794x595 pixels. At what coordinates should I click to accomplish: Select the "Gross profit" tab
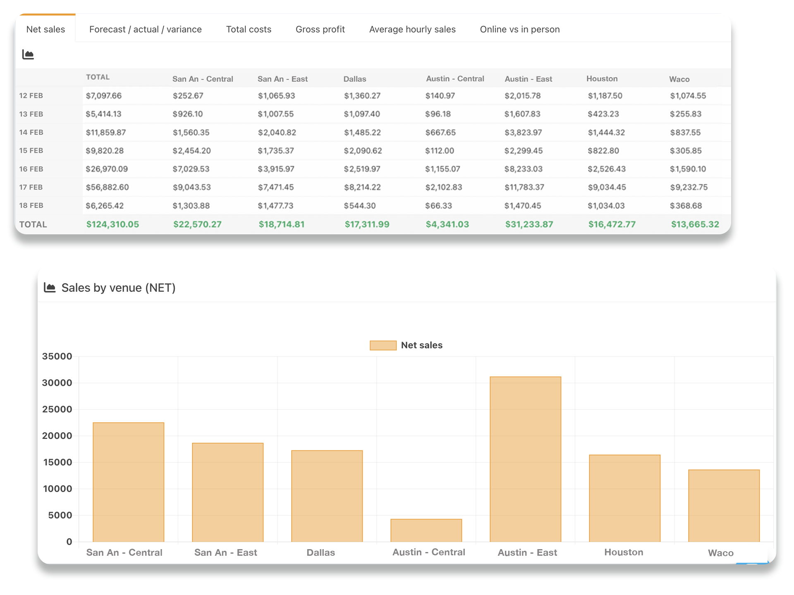click(320, 29)
